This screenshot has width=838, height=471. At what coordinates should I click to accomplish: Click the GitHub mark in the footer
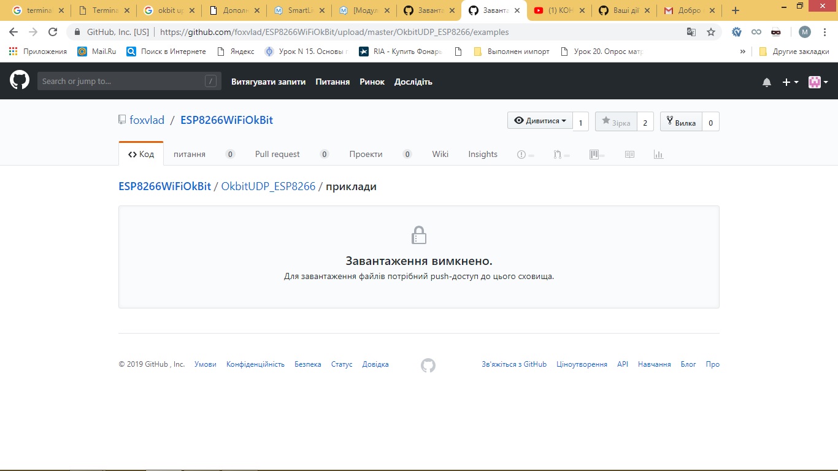(x=427, y=364)
